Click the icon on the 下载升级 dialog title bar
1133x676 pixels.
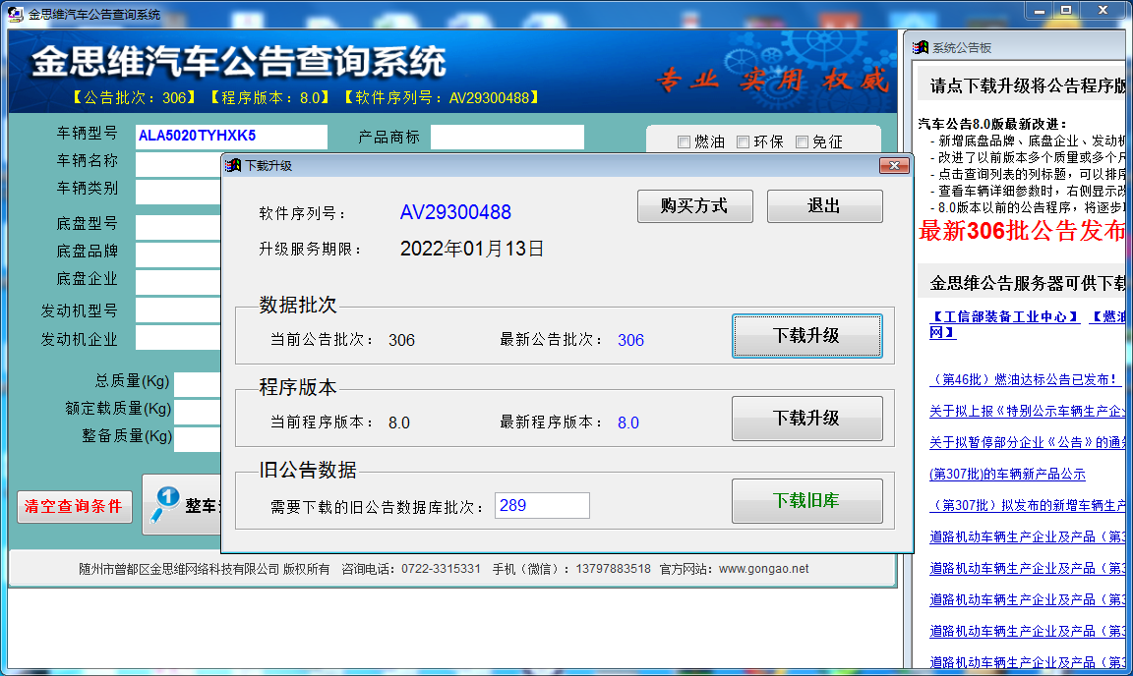pos(232,165)
